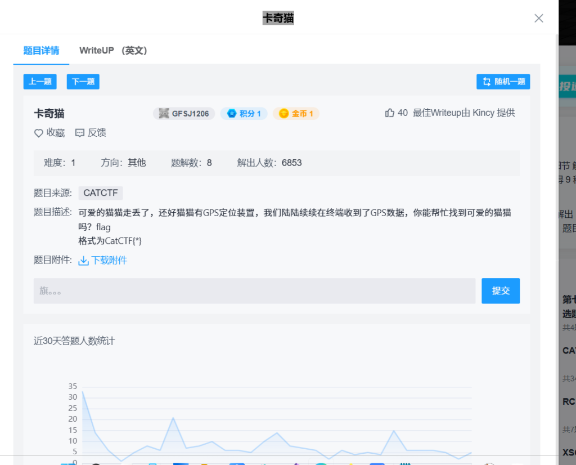Click the GFSJ1206 badge icon
Image resolution: width=576 pixels, height=465 pixels.
[164, 114]
